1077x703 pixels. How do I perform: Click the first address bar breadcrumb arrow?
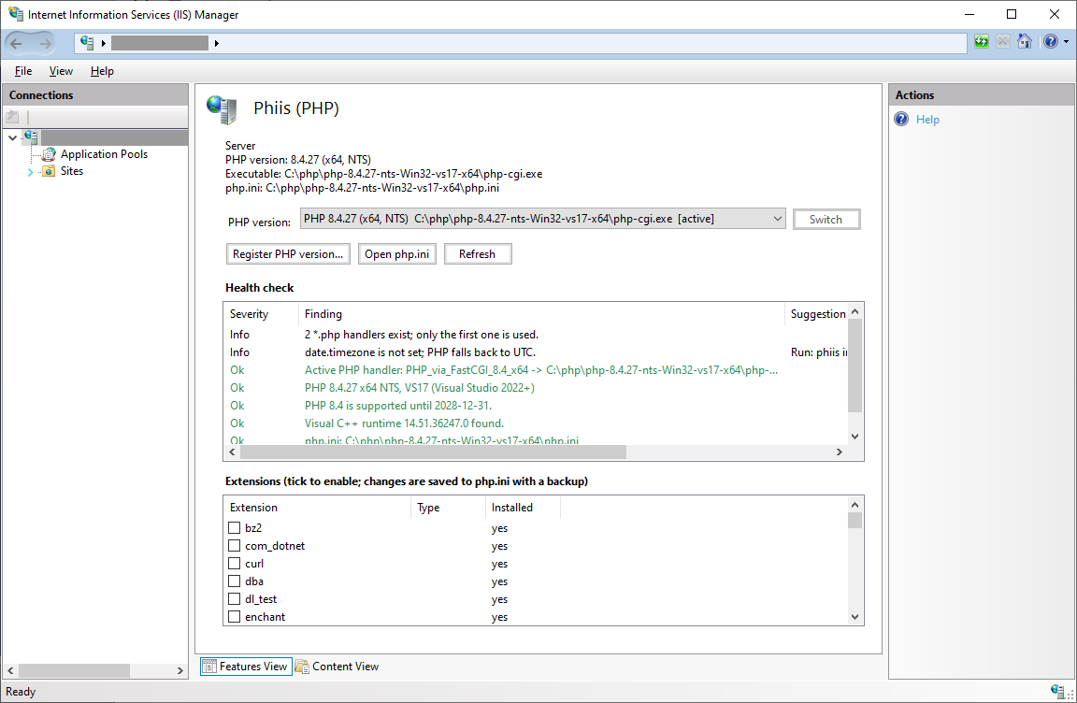point(104,43)
